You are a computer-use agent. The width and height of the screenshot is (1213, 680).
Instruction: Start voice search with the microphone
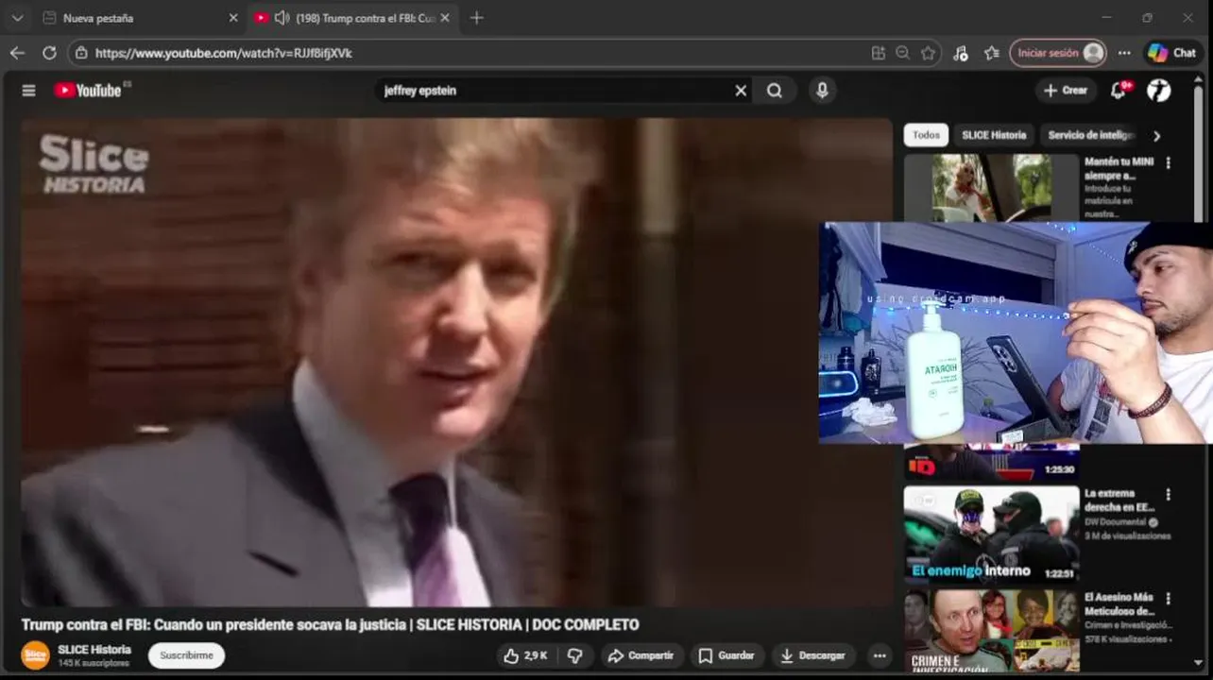coord(822,91)
